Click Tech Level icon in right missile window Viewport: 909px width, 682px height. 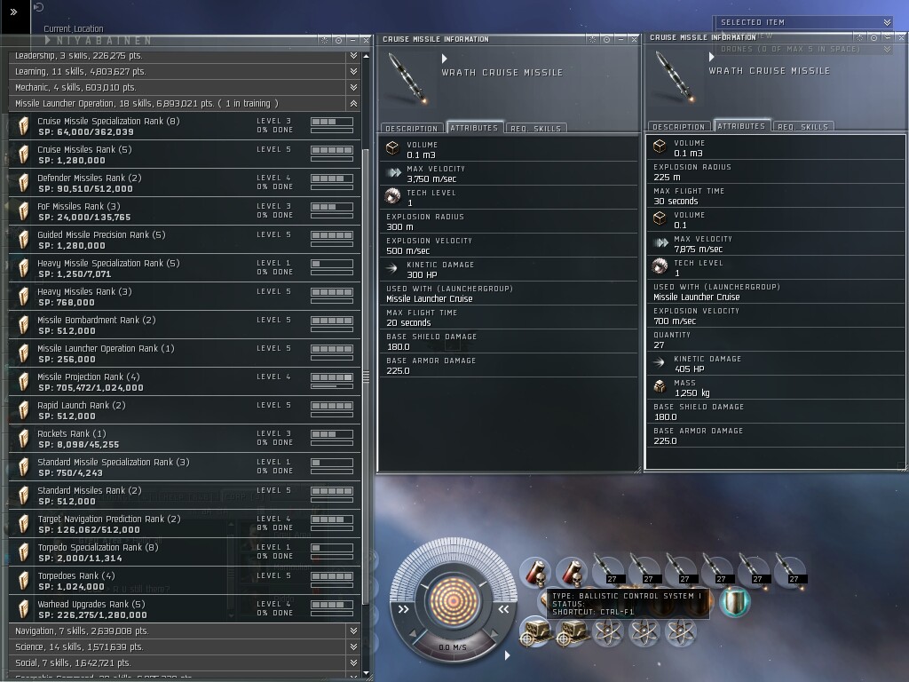pyautogui.click(x=660, y=266)
